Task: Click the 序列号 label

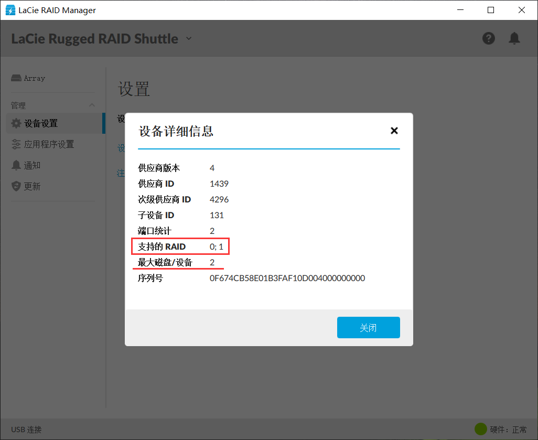Action: (150, 278)
